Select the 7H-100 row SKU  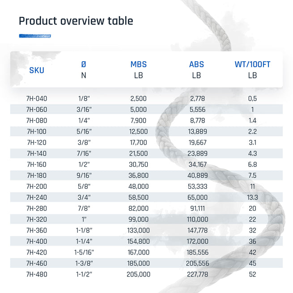coord(37,132)
